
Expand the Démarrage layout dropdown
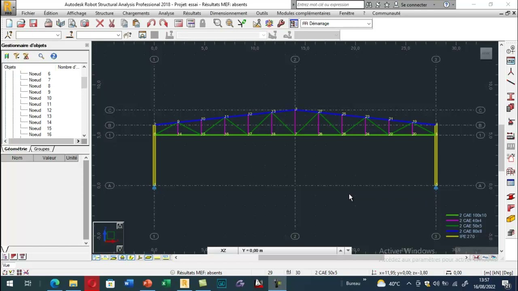369,23
